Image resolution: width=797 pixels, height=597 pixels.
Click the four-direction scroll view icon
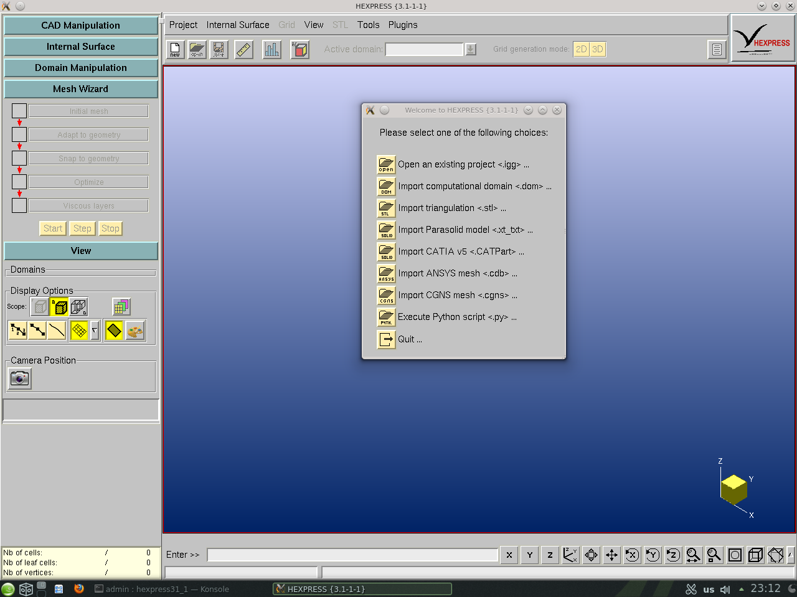592,555
